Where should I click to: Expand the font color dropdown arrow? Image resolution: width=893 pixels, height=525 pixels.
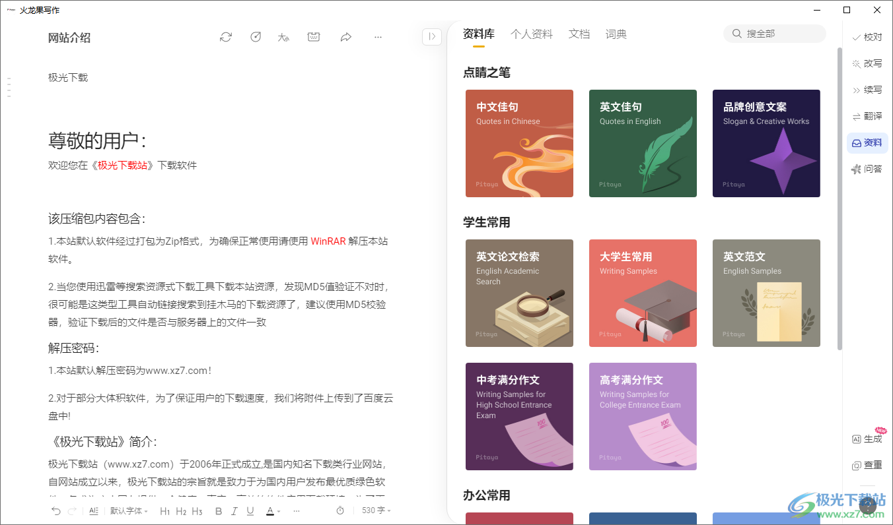(279, 511)
